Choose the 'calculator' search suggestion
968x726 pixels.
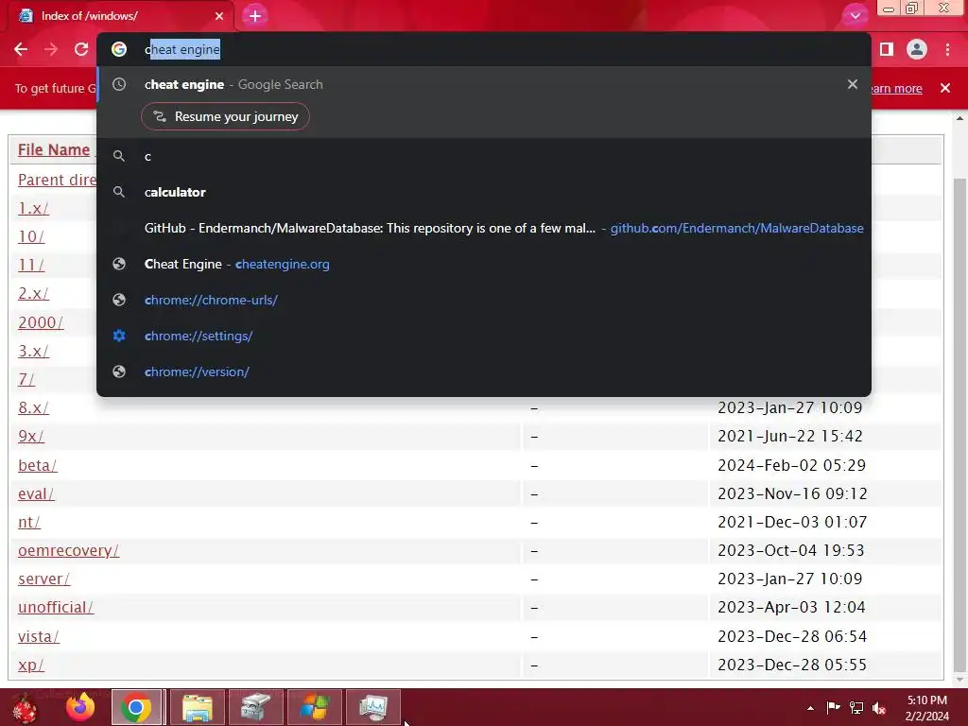(x=483, y=192)
